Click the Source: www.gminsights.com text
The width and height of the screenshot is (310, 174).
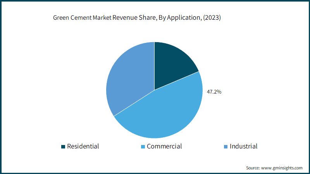[274, 168]
